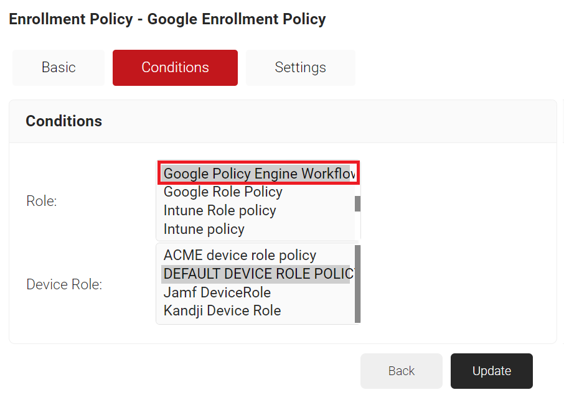Switch to the Conditions tab
The width and height of the screenshot is (564, 400).
(175, 67)
